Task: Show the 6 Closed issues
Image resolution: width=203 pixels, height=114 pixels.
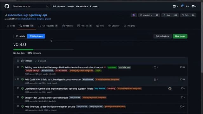Action: coord(40,61)
